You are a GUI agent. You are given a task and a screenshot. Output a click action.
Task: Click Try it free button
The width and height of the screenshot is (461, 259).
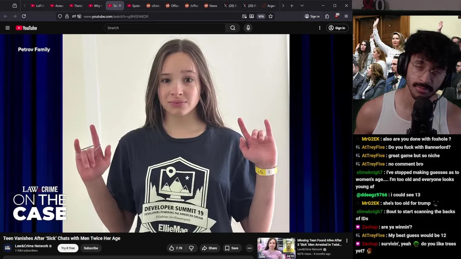tap(68, 248)
